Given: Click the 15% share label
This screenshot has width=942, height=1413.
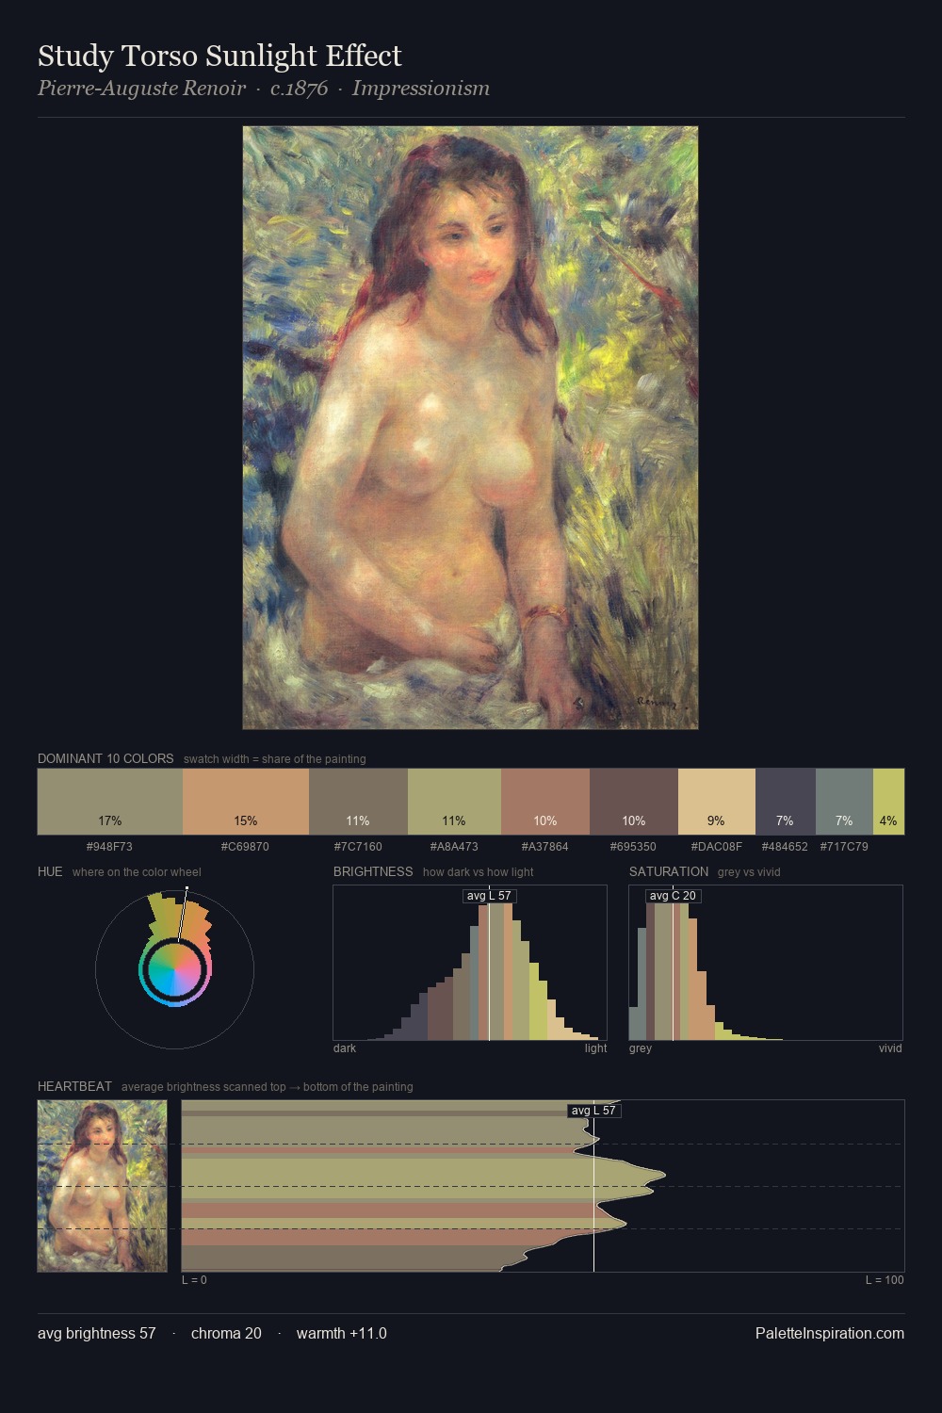Looking at the screenshot, I should 246,820.
